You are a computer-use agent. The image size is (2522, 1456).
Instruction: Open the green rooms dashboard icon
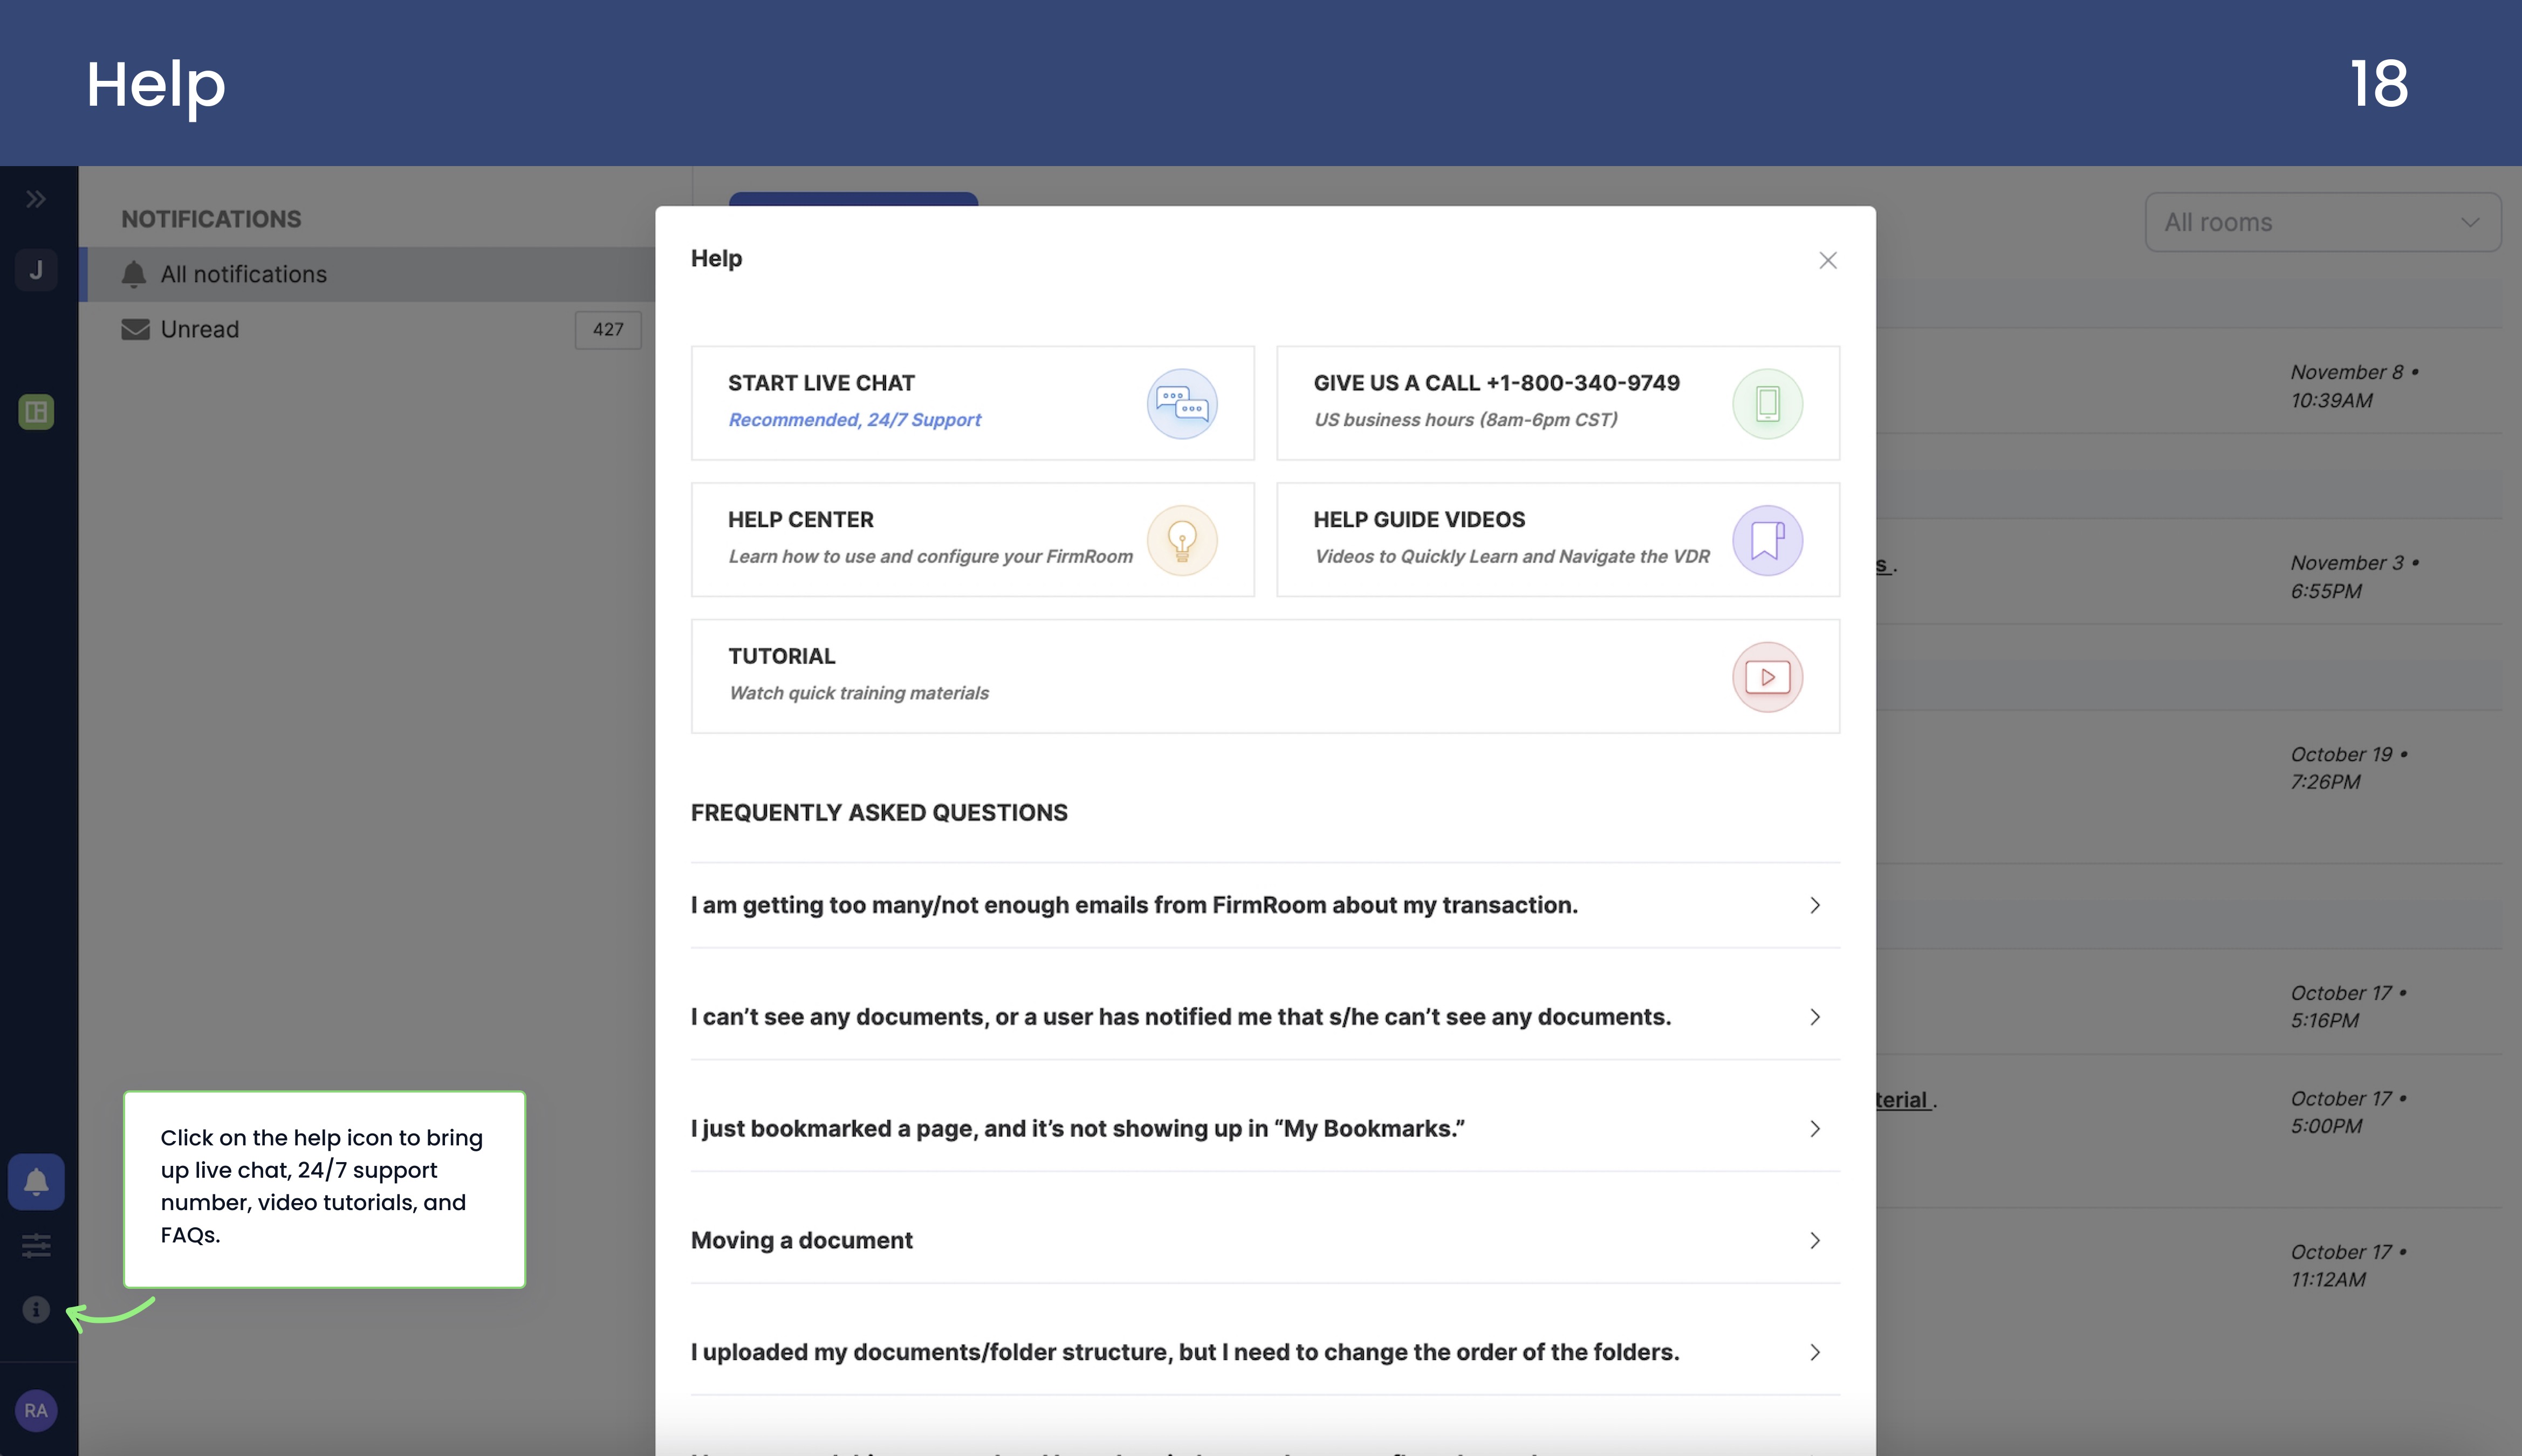coord(36,412)
